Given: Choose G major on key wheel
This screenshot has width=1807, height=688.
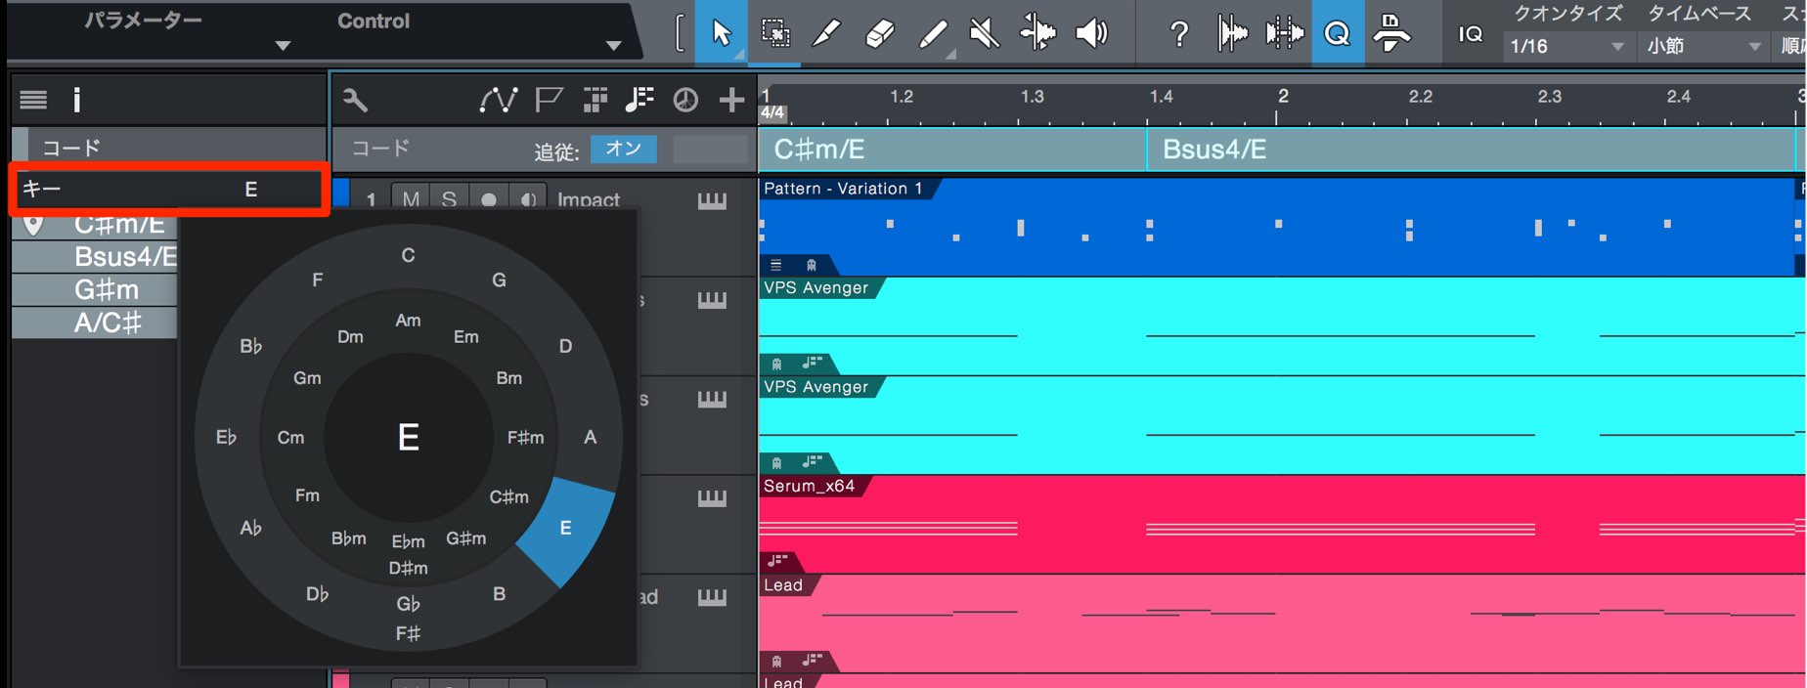Looking at the screenshot, I should 499,279.
